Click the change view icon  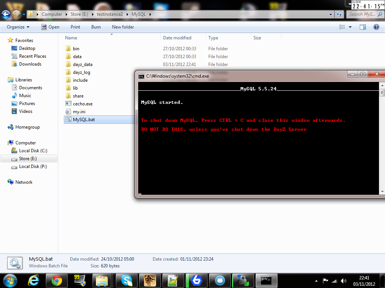342,27
